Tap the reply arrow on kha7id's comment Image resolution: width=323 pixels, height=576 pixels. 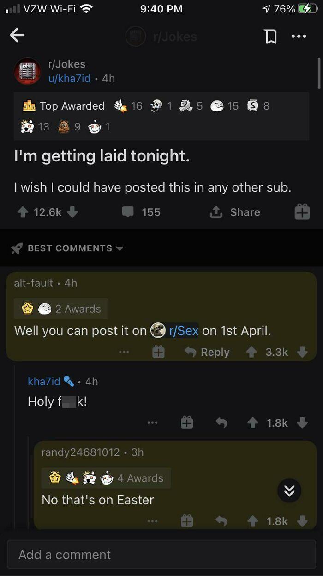tap(221, 422)
